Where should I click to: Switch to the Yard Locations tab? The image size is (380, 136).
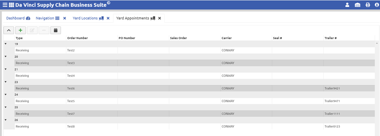[x=88, y=18]
